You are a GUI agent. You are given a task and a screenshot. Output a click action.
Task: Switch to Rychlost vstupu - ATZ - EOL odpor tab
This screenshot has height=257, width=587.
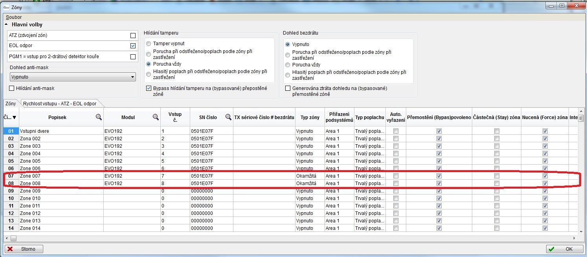pyautogui.click(x=60, y=103)
